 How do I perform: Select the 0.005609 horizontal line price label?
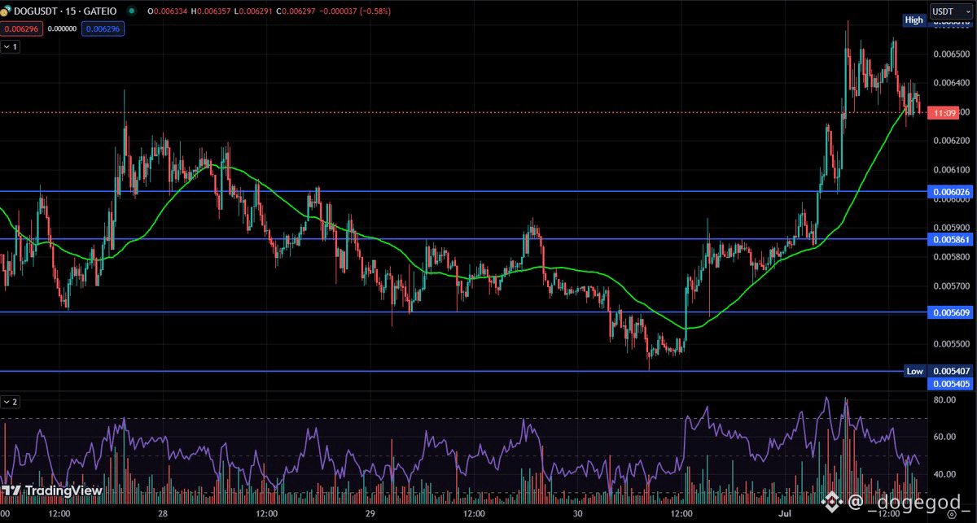950,312
